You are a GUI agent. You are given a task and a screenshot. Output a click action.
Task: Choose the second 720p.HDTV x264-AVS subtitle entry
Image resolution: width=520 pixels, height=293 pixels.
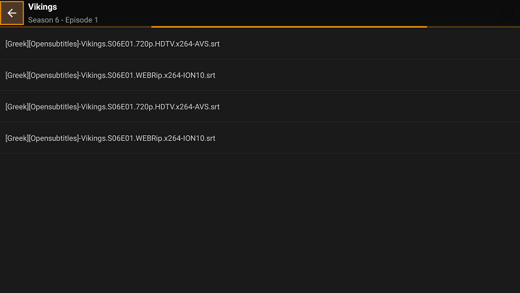(x=112, y=107)
